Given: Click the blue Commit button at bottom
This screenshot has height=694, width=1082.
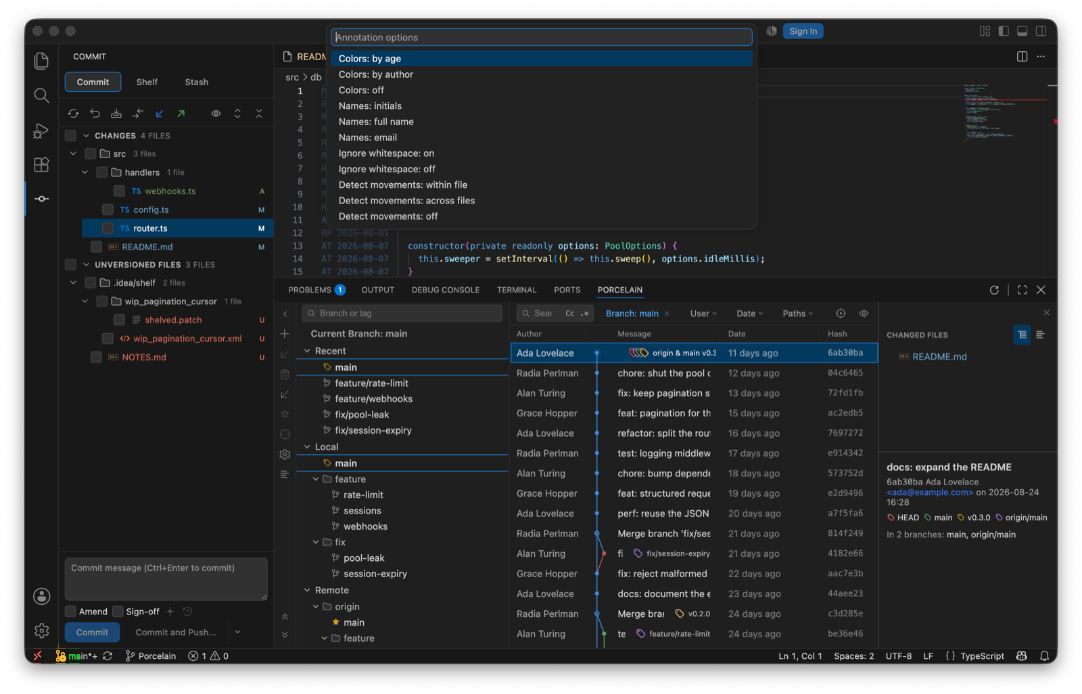Looking at the screenshot, I should [93, 633].
